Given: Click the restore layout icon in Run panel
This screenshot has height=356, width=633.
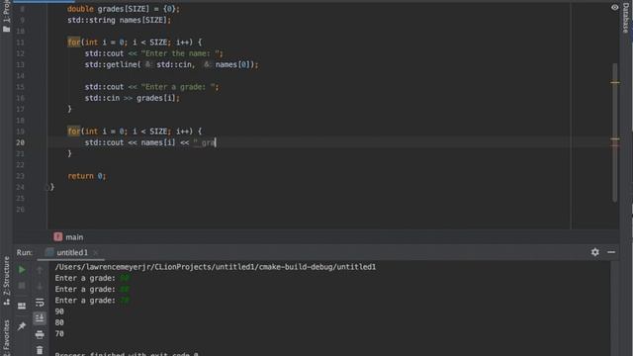Looking at the screenshot, I should 22,306.
